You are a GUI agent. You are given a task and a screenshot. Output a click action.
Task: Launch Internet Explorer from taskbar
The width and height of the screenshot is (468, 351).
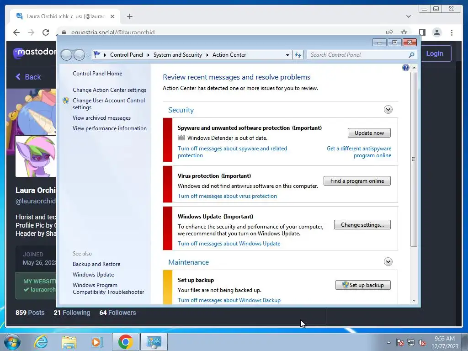(x=41, y=342)
